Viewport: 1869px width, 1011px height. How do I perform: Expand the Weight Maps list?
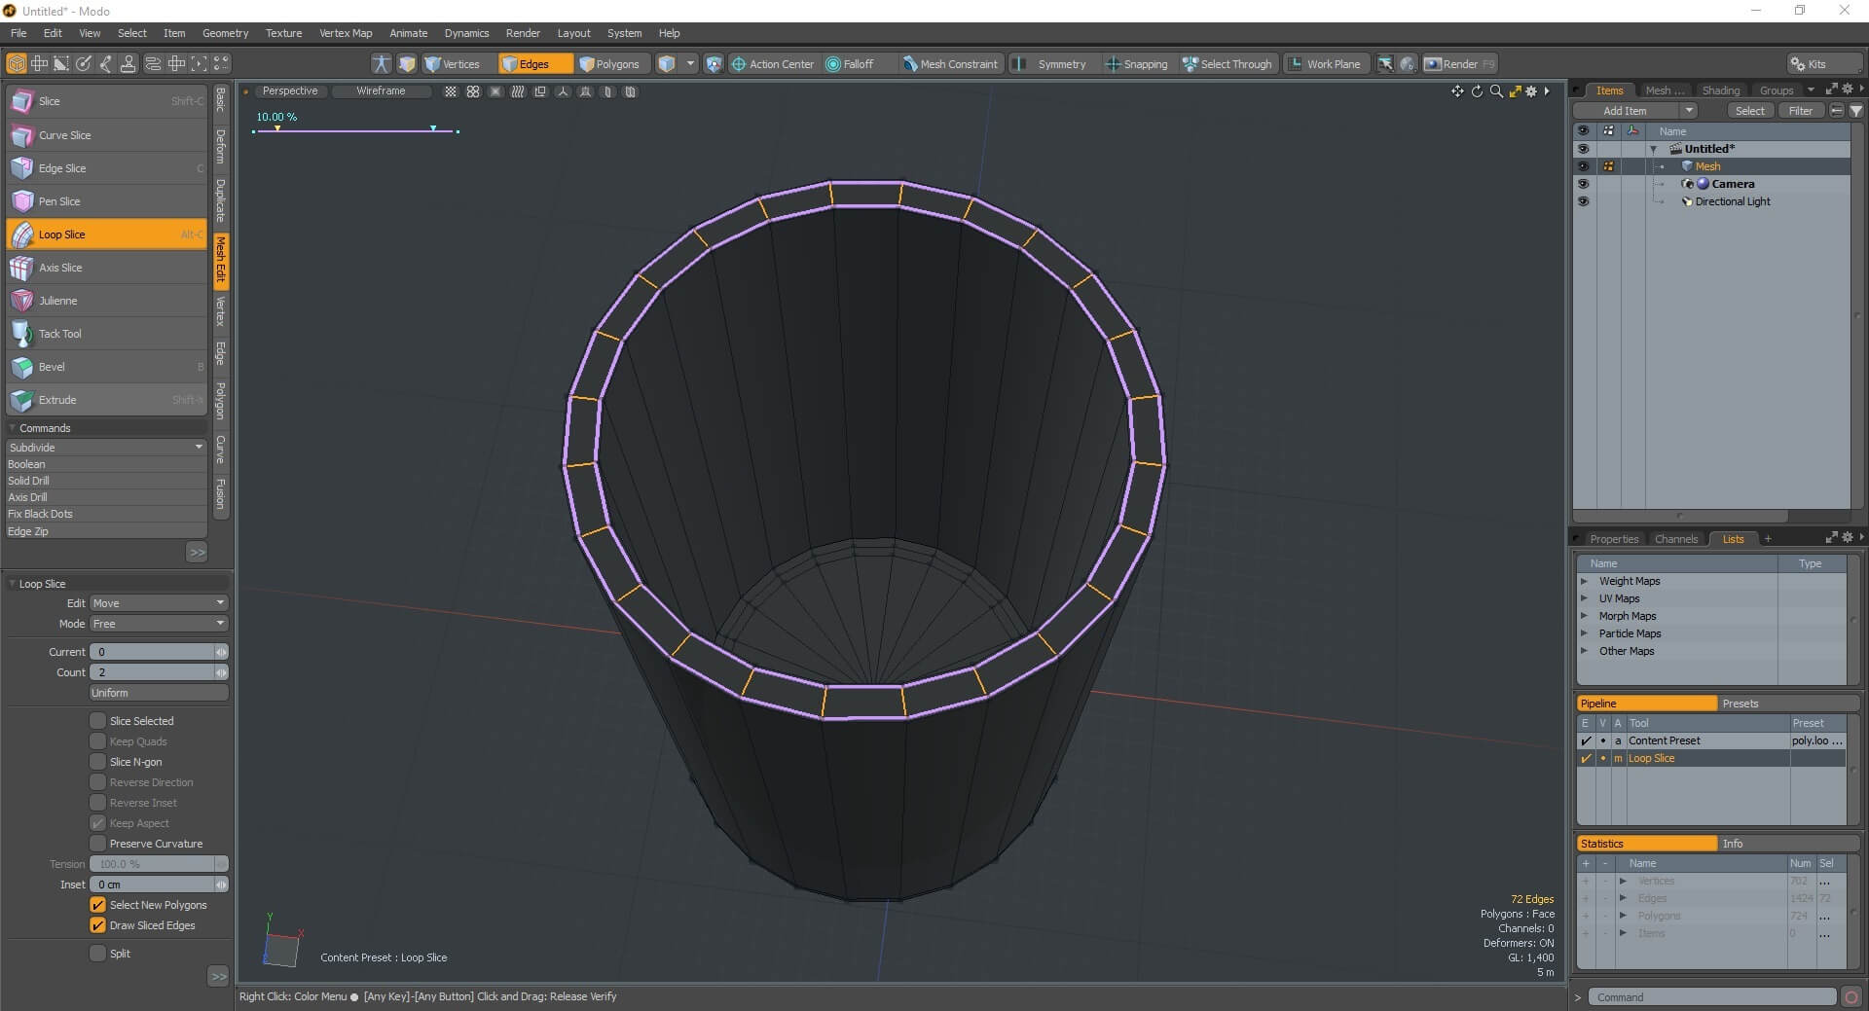1587,581
